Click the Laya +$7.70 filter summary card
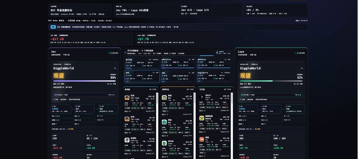This screenshot has width=358, height=159. point(178,39)
